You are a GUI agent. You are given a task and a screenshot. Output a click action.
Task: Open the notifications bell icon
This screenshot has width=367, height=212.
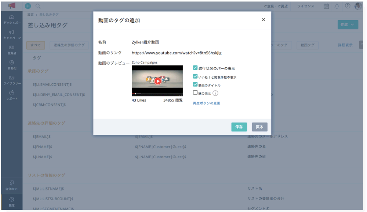(337, 6)
